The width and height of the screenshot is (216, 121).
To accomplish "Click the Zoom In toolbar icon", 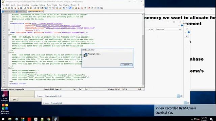I will (x=50, y=8).
